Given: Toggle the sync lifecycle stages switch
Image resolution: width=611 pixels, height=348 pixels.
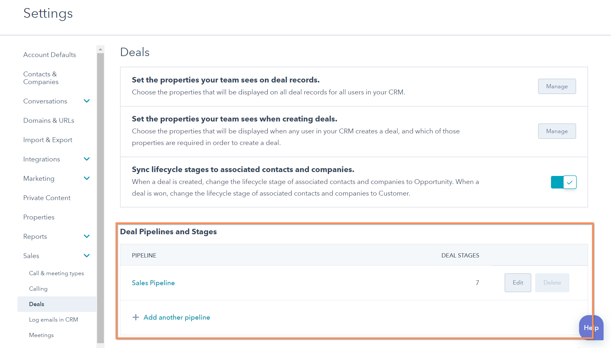Looking at the screenshot, I should coord(563,182).
